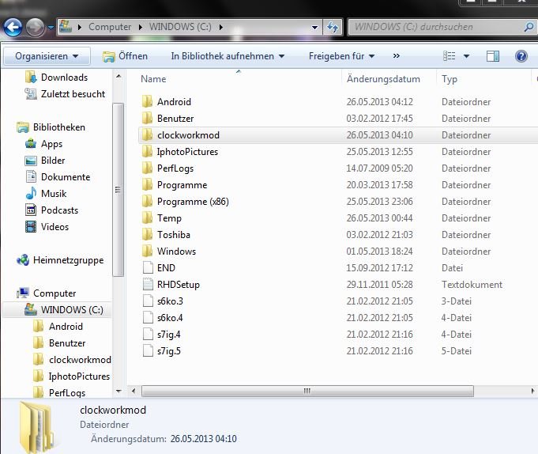Click the greyed-out Forward arrow button
Image resolution: width=538 pixels, height=454 pixels.
tap(36, 27)
